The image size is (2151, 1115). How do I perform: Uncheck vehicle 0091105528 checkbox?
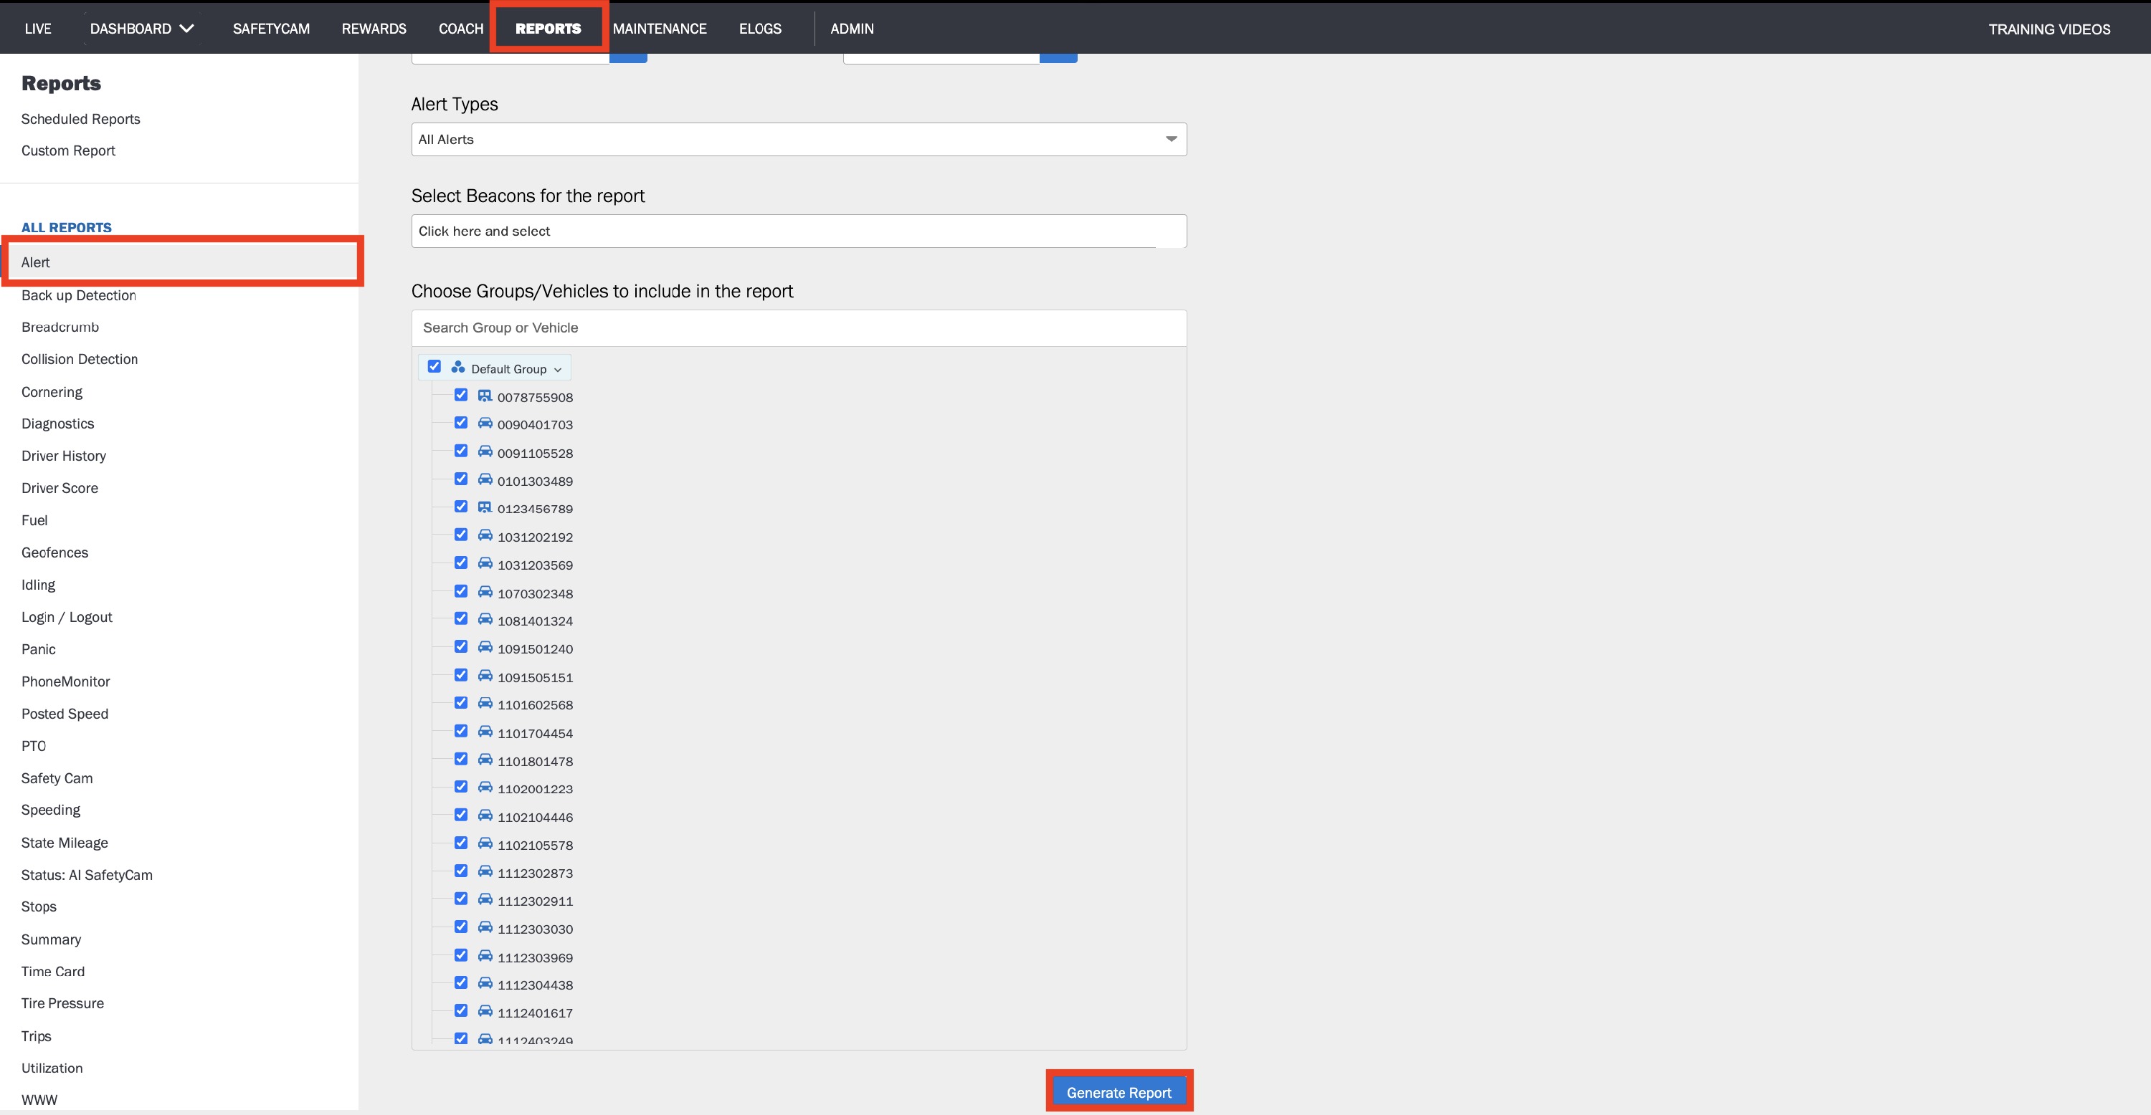(461, 451)
